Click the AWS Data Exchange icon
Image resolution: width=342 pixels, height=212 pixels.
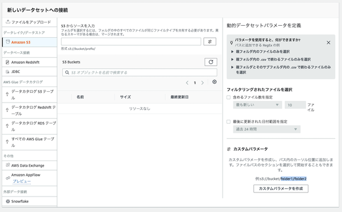pyautogui.click(x=8, y=165)
